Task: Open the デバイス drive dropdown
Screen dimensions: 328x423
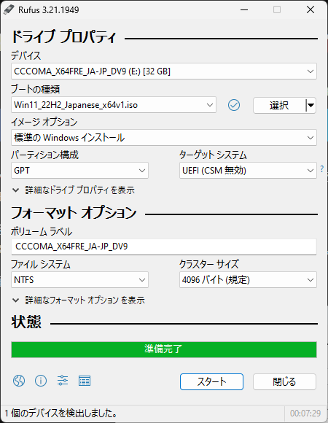Action: 164,71
